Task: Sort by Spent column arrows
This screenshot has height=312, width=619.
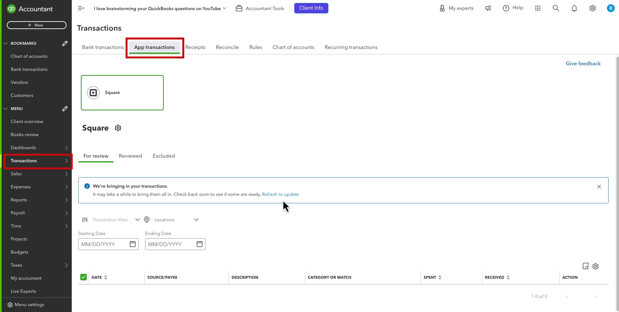Action: 440,277
